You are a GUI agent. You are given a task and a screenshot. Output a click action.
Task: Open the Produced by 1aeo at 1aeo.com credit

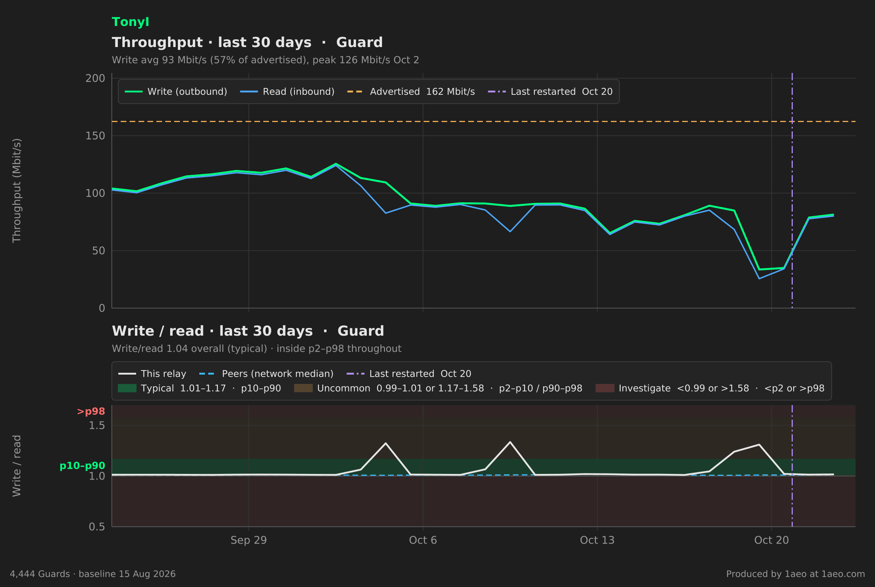tap(796, 574)
